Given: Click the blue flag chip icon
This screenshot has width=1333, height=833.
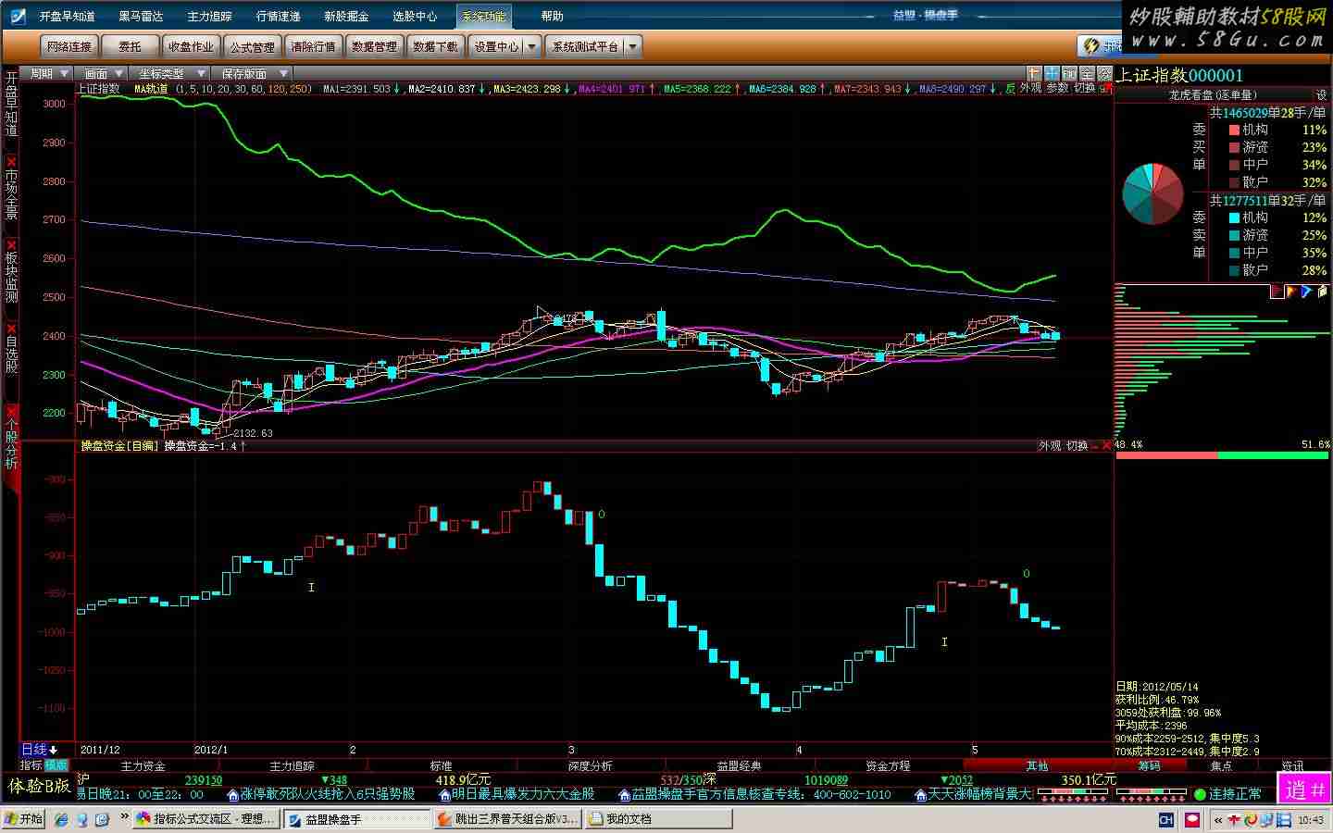Looking at the screenshot, I should pyautogui.click(x=1306, y=292).
